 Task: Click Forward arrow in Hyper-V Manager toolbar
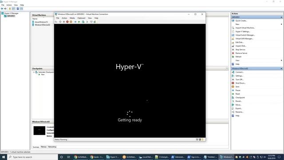[x=5, y=9]
